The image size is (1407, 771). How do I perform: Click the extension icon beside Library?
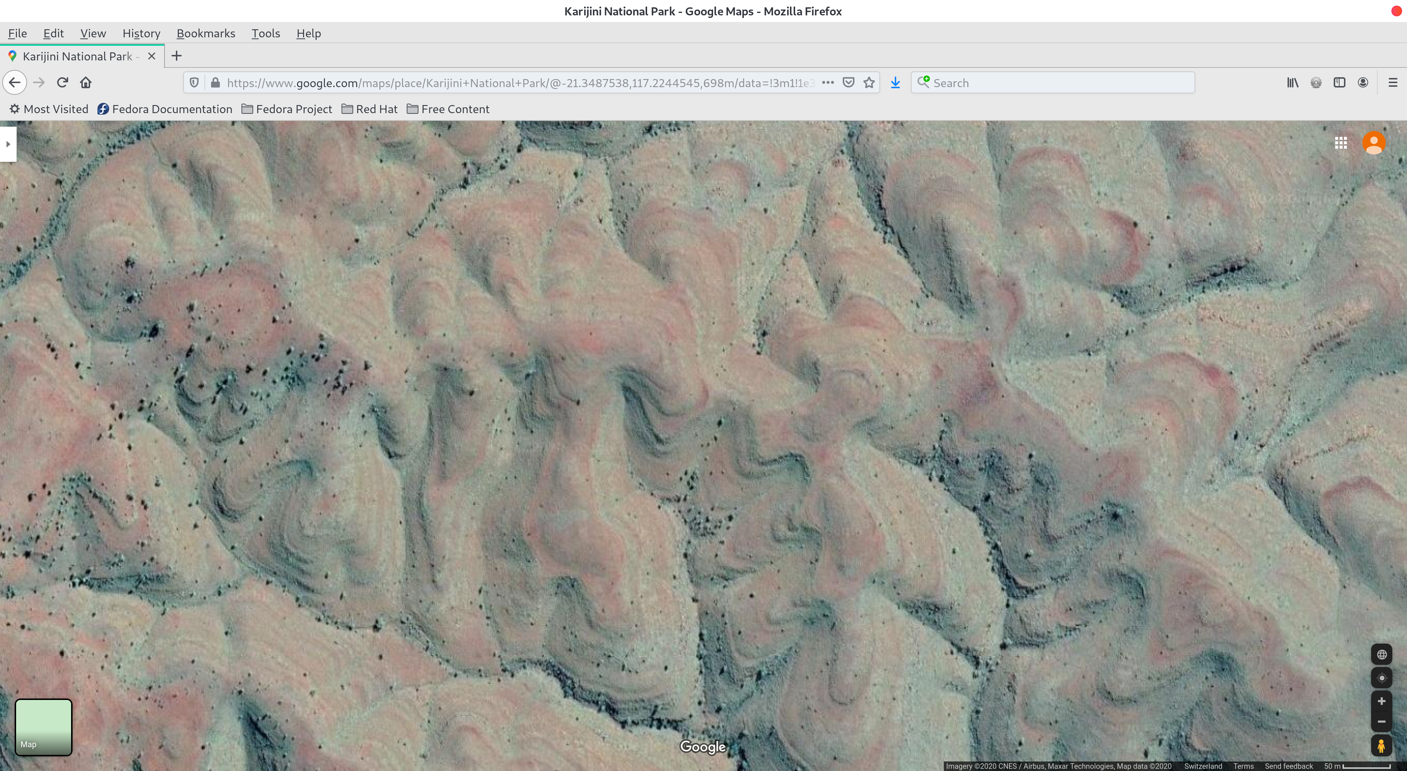(1316, 83)
